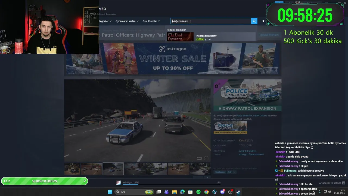Click the friends chat icon beside Arkadaşlar ve Sohbet

click(x=343, y=183)
